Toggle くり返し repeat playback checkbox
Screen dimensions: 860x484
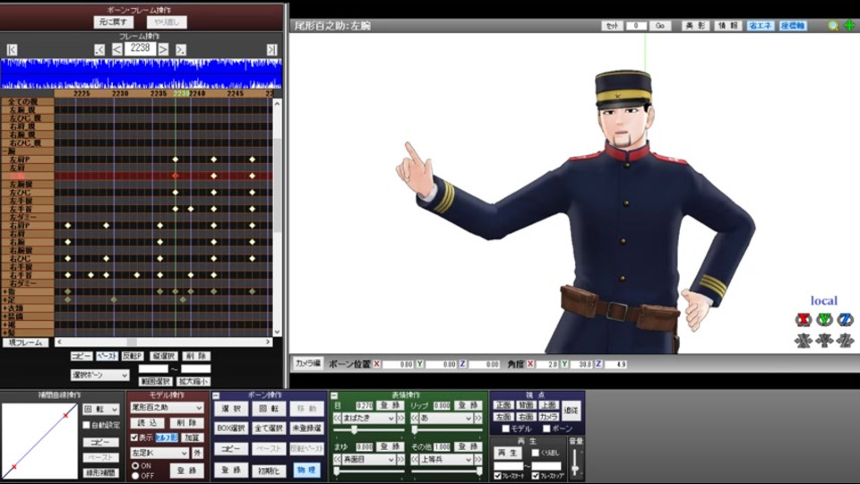pyautogui.click(x=535, y=453)
